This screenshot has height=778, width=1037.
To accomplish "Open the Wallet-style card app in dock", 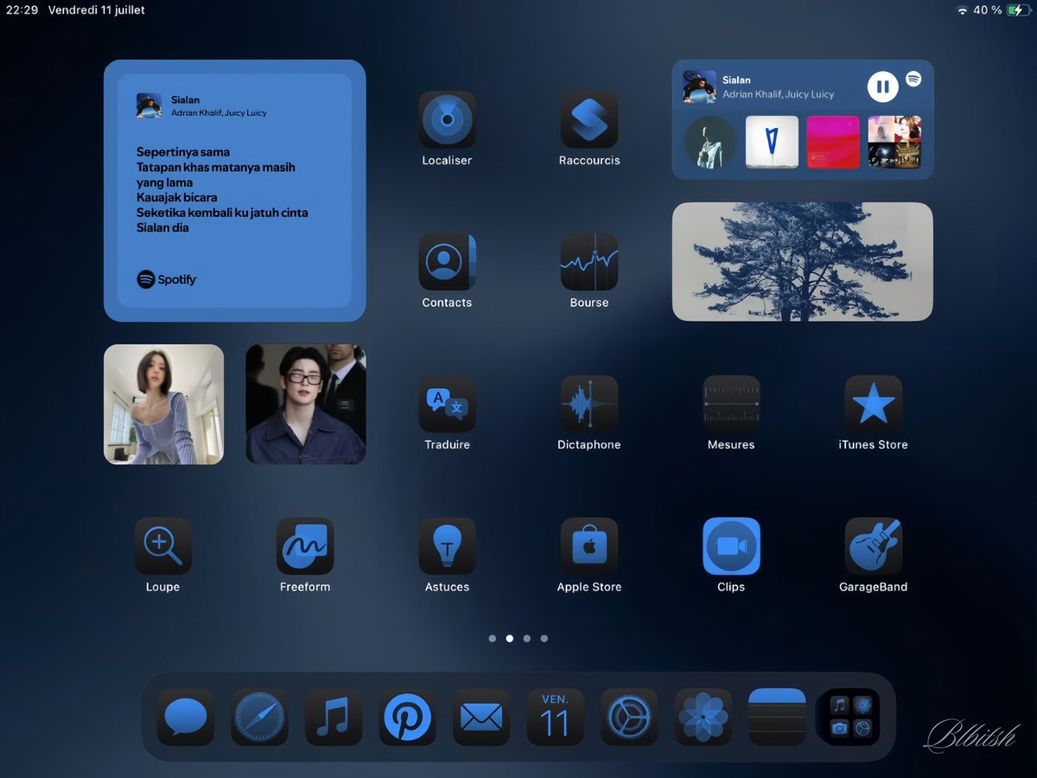I will [777, 717].
